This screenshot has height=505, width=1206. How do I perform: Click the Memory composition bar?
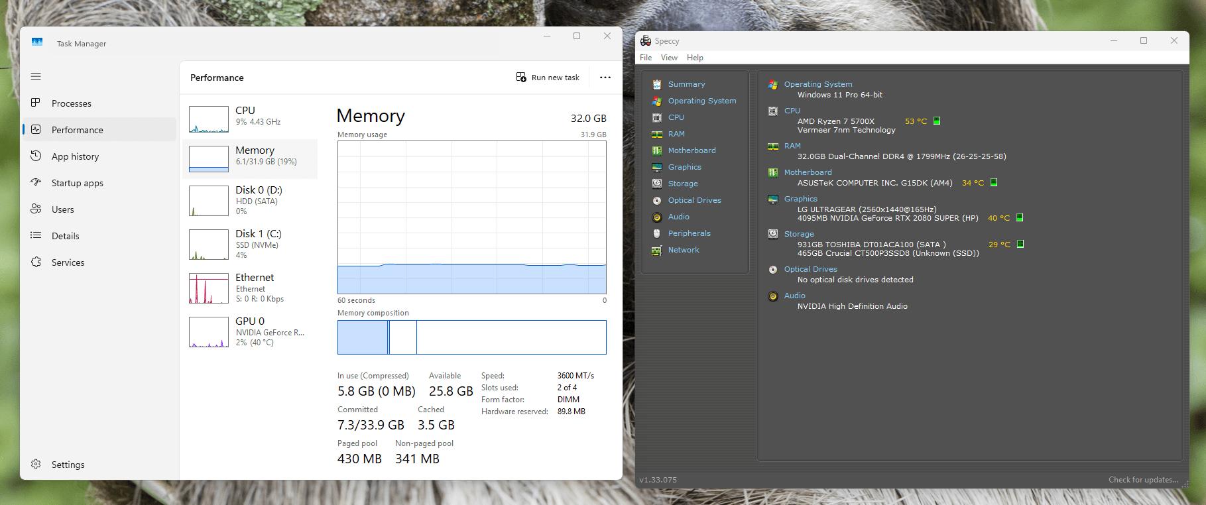coord(471,337)
